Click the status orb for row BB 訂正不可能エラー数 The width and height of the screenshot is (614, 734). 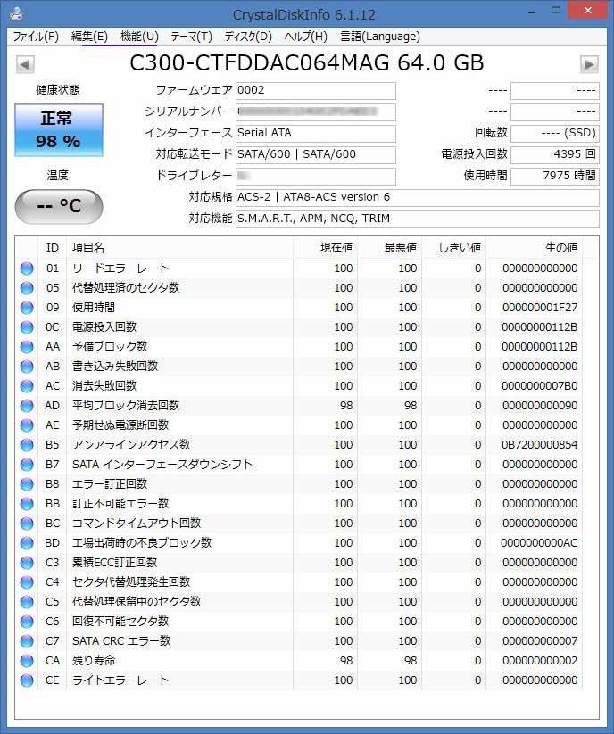(x=27, y=504)
